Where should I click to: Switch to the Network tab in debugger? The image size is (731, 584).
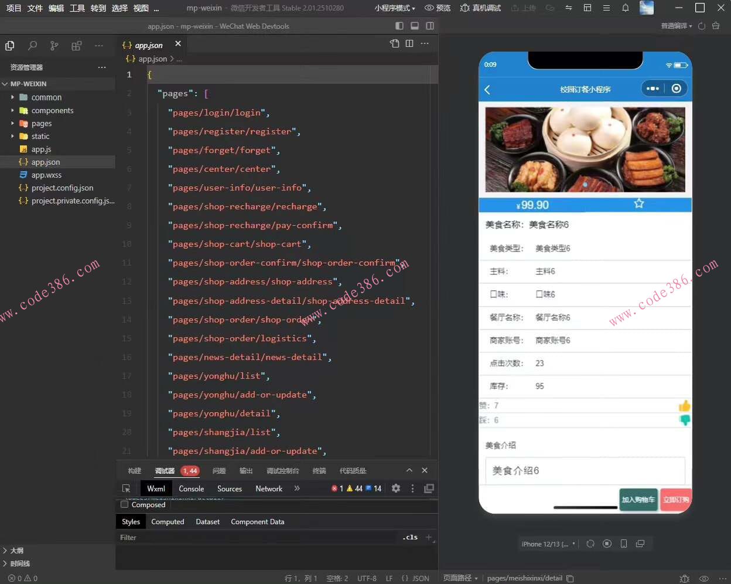[268, 488]
